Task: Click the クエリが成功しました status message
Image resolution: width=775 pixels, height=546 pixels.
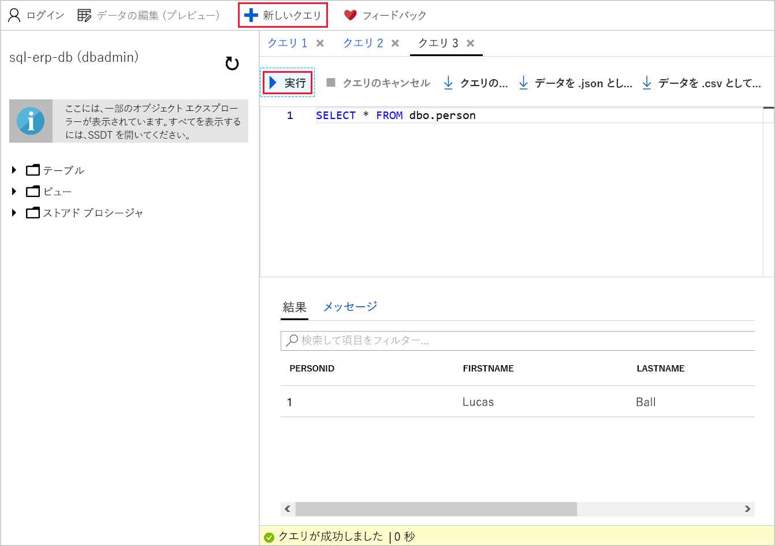Action: [331, 537]
